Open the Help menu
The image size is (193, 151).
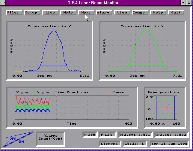(158, 13)
